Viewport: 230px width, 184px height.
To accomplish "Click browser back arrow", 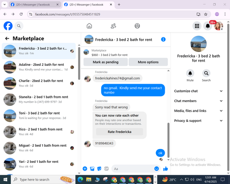I will 5,14.
